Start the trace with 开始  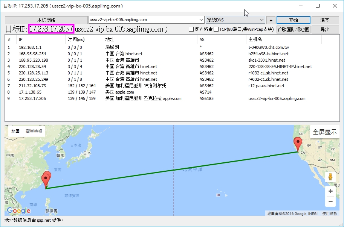[293, 20]
